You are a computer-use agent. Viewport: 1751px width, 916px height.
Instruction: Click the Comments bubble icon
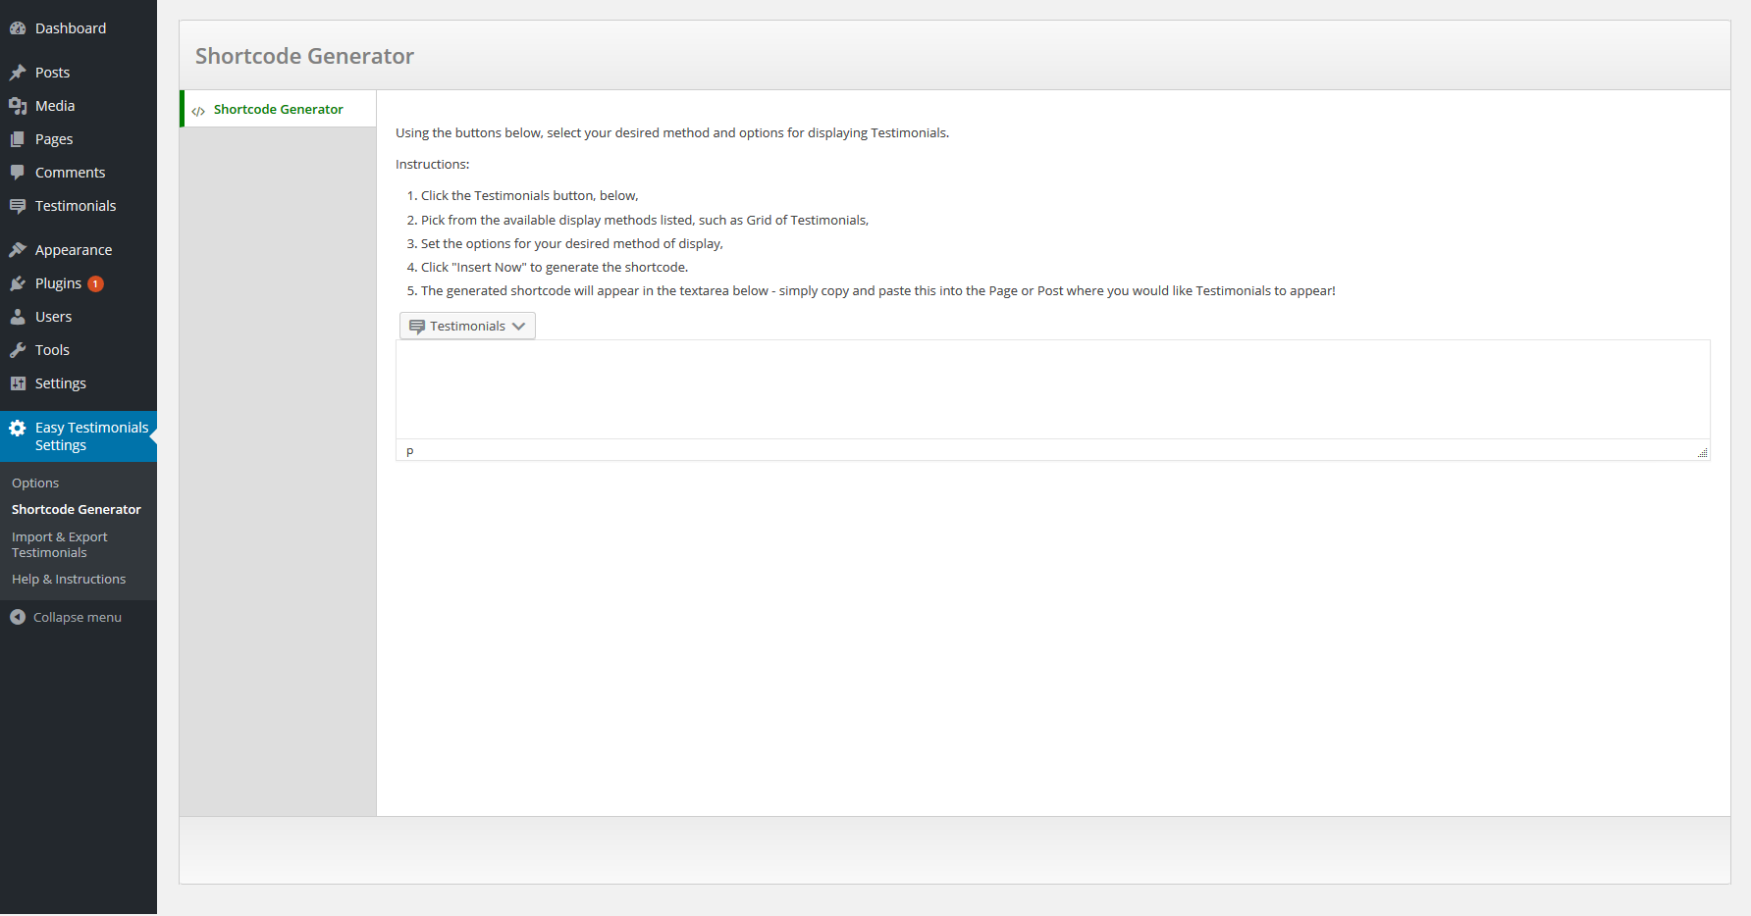[x=18, y=173]
